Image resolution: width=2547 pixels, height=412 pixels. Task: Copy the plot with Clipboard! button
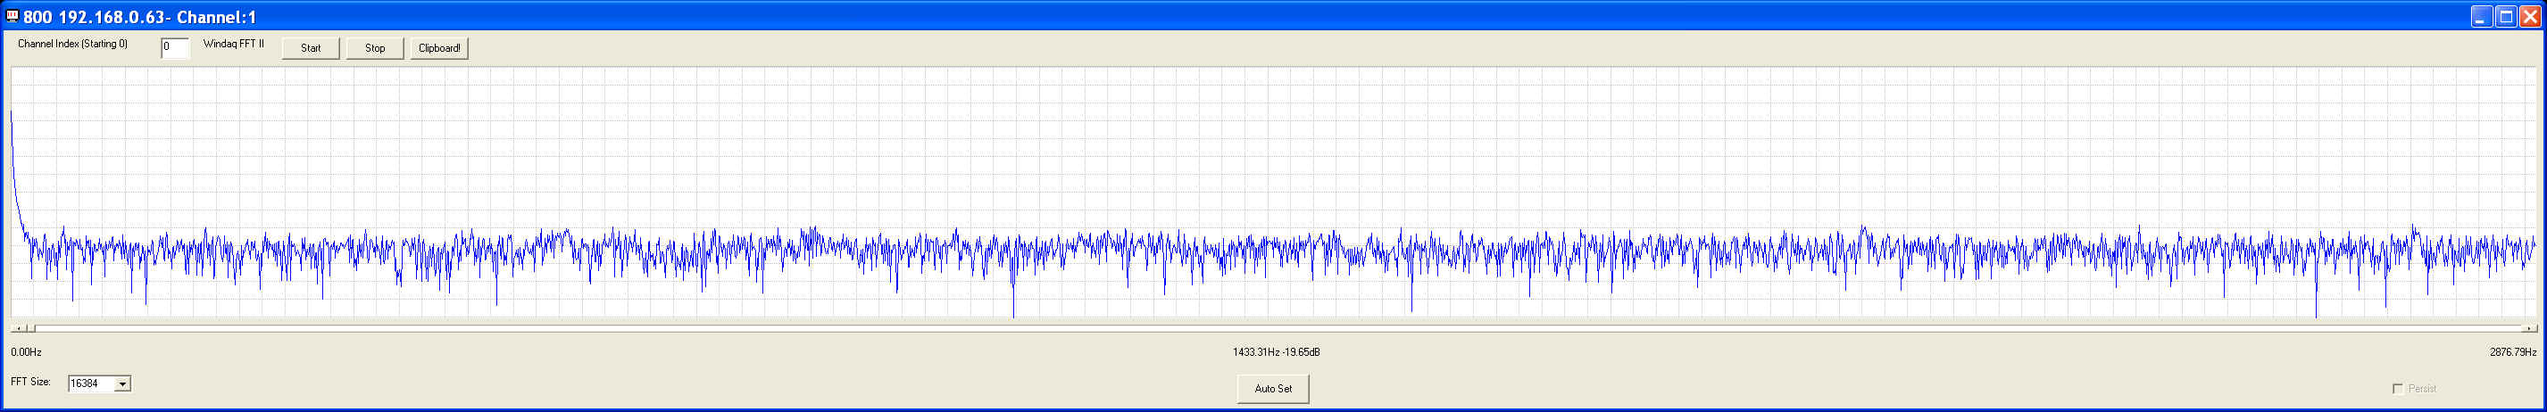click(439, 48)
